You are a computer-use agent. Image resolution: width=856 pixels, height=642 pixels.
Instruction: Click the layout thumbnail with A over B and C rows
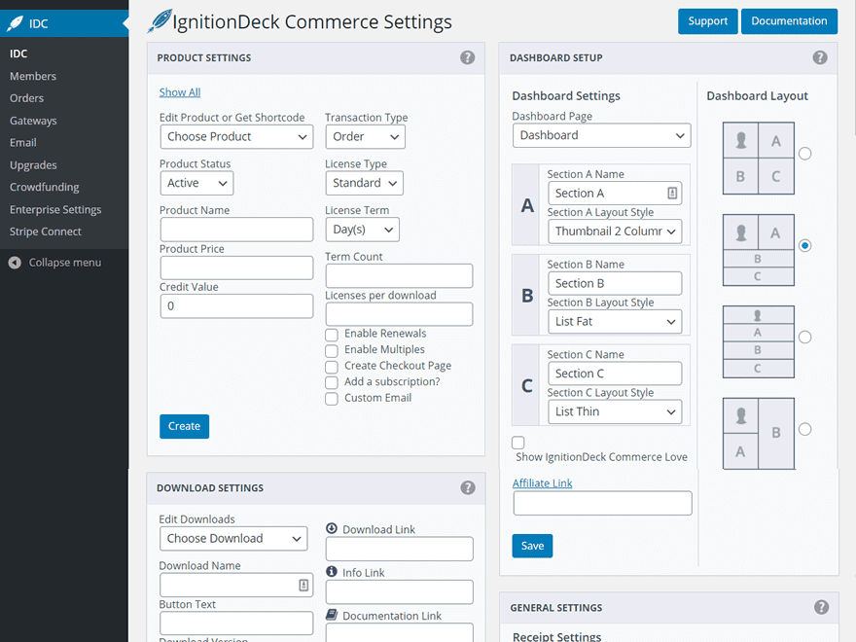tap(759, 250)
